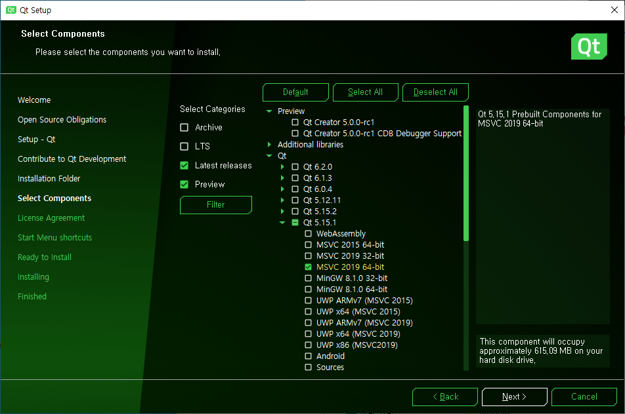Go back with the Back button
Image resolution: width=625 pixels, height=414 pixels.
pos(445,397)
